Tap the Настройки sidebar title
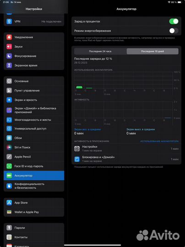The image size is (185, 247). click(x=34, y=9)
